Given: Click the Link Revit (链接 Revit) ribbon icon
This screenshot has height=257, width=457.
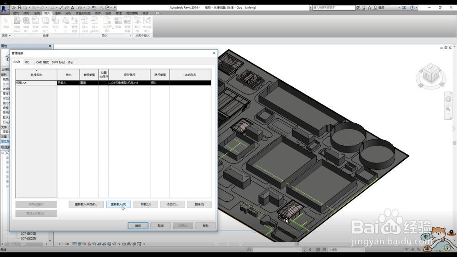Looking at the screenshot, I should click(17, 25).
